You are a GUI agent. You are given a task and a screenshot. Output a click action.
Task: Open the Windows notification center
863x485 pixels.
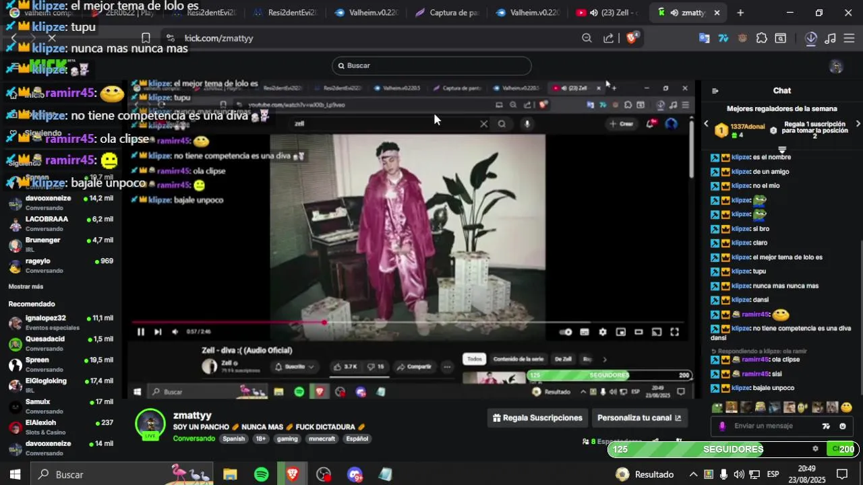click(x=842, y=474)
